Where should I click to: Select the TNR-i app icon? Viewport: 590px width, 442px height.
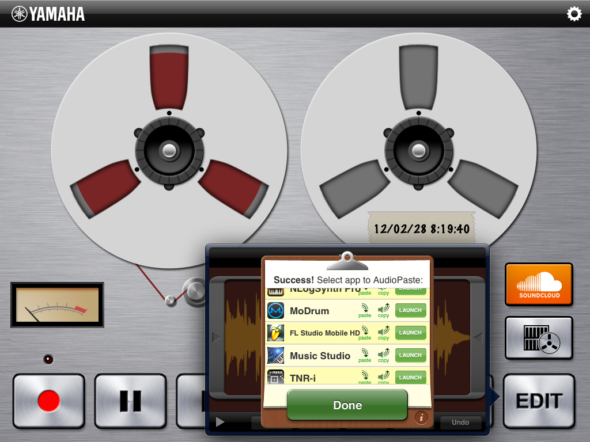point(276,376)
